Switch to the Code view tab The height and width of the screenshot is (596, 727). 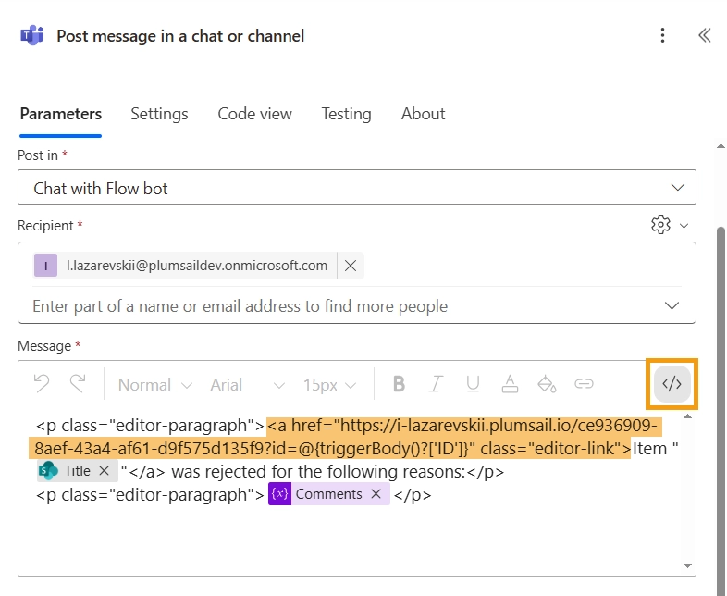254,114
